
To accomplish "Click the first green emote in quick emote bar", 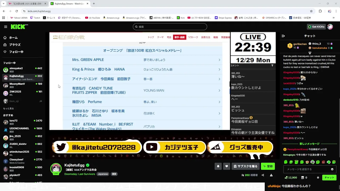I will [286, 162].
